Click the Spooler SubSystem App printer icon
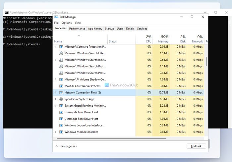232x162 pixels. pyautogui.click(x=61, y=99)
